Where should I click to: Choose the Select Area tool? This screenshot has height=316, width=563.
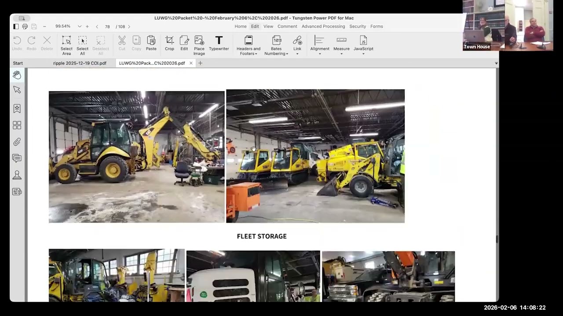(66, 46)
